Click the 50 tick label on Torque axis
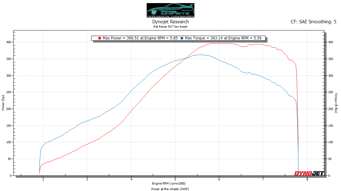Screen dimensions: 341x191 click(330, 159)
